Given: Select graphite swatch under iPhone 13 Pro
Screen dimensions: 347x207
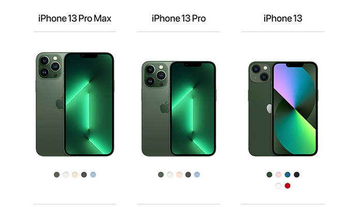Looking at the screenshot, I should pyautogui.click(x=188, y=175).
